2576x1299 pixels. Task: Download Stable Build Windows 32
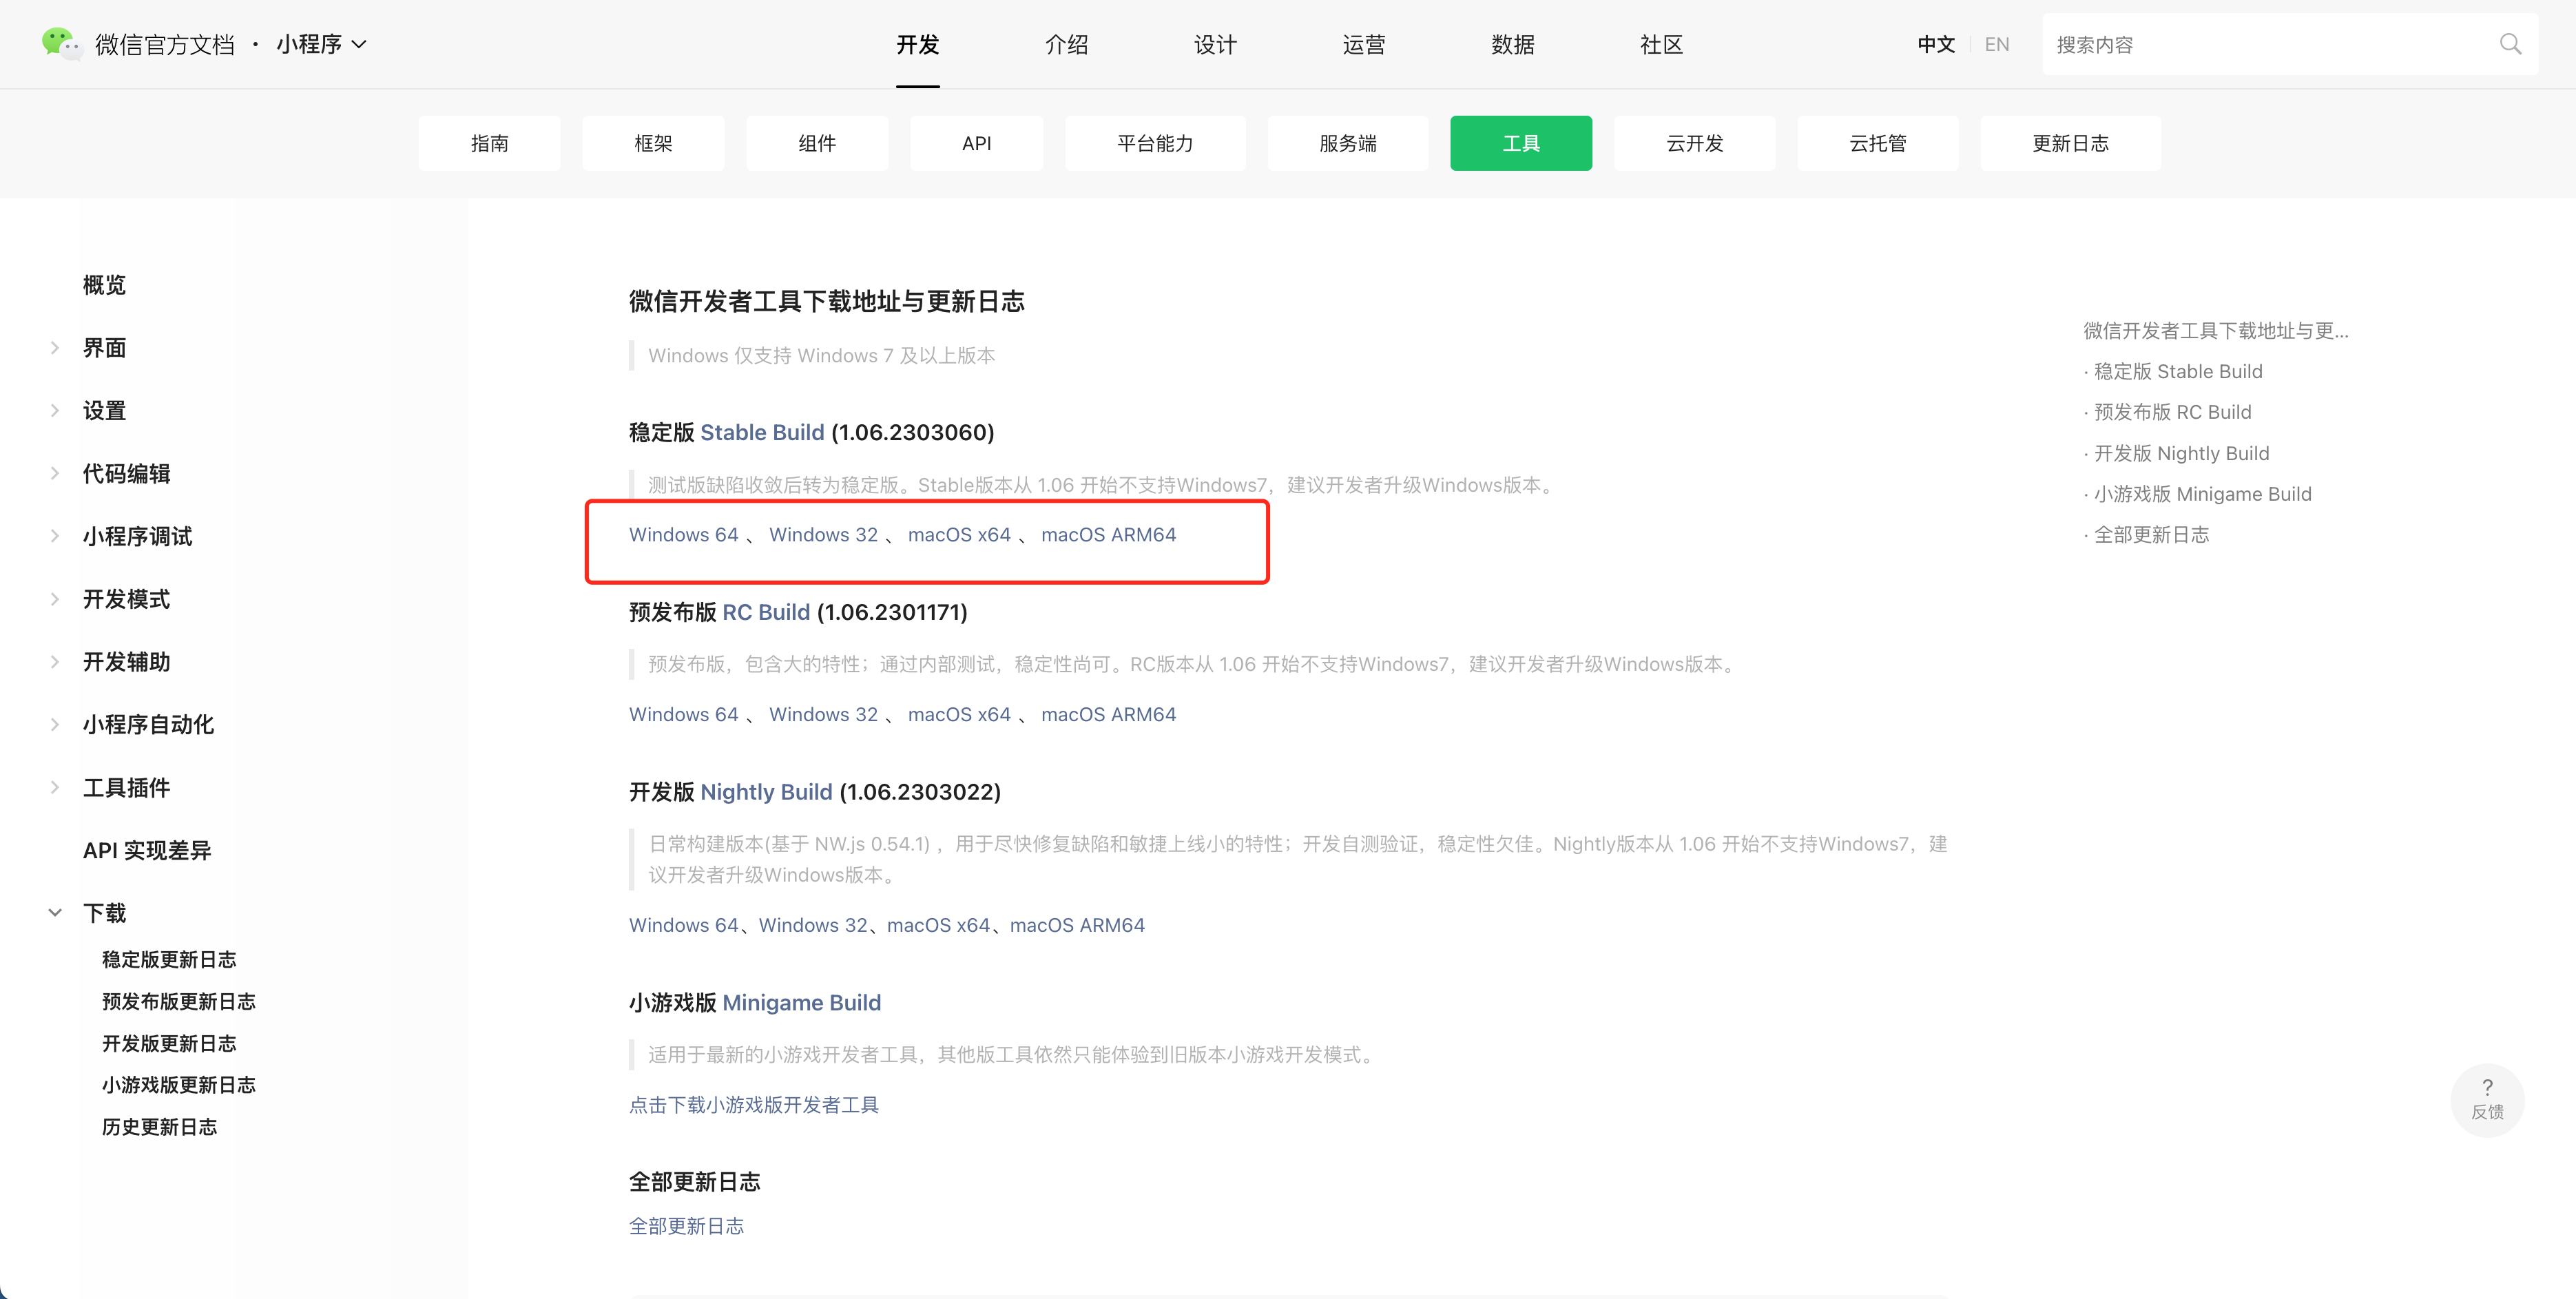pos(823,535)
